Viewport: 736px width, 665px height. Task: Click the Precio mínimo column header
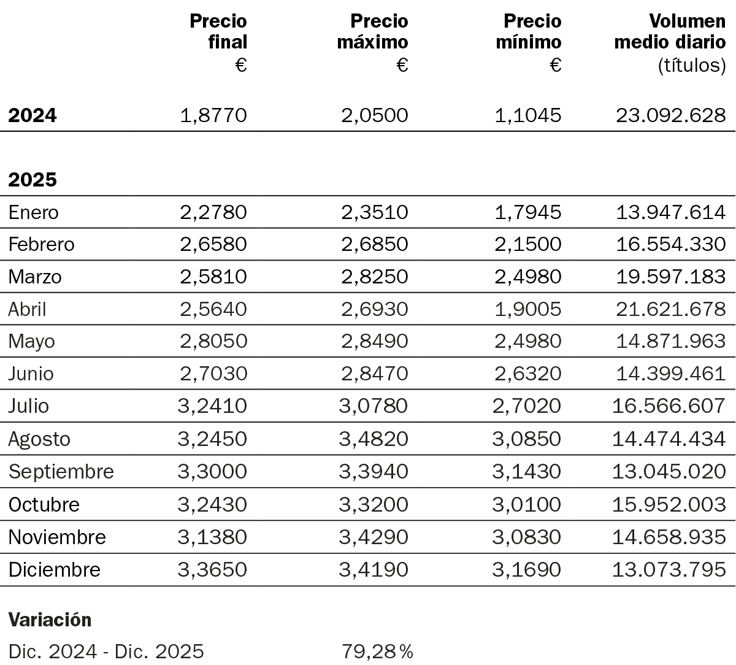(x=529, y=32)
